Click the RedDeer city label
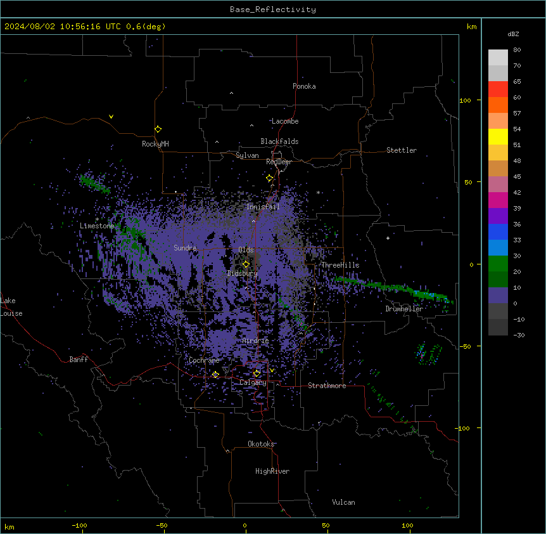Screen dimensions: 546x534 (279, 162)
